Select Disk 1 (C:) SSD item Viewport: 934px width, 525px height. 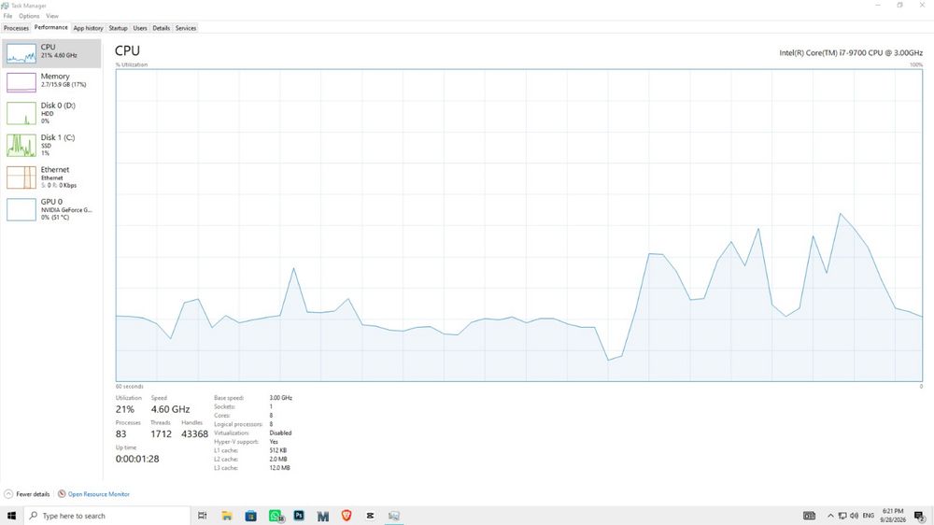pos(51,145)
